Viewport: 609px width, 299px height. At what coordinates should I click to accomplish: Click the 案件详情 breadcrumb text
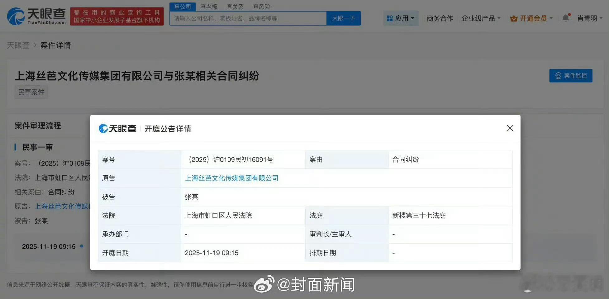[x=55, y=45]
